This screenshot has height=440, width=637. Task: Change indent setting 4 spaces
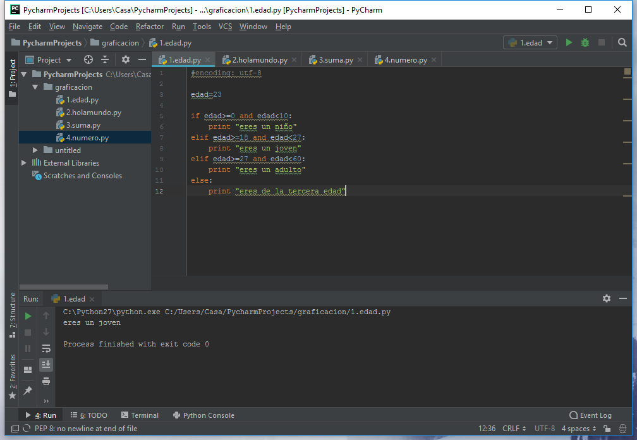coord(578,428)
